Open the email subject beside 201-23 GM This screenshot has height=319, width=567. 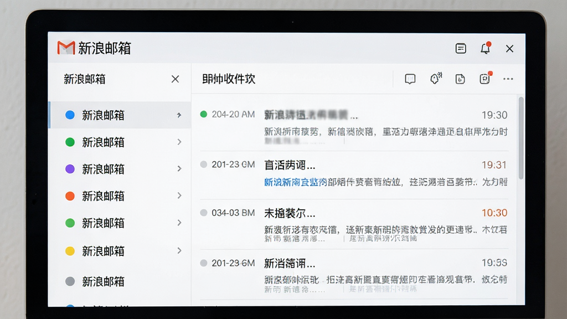coord(290,165)
